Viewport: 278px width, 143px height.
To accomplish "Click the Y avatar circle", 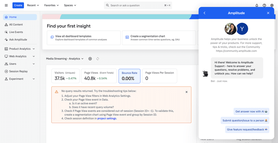I will (242, 29).
